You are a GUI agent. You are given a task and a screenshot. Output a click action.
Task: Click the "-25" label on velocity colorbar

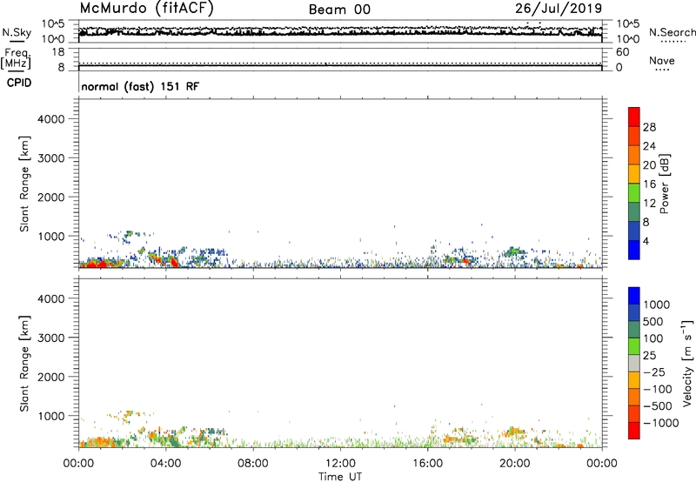pos(654,372)
